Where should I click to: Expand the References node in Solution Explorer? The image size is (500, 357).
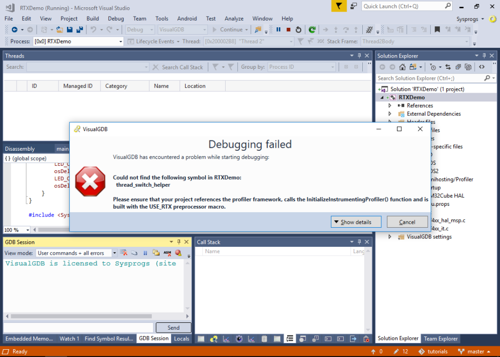point(390,105)
